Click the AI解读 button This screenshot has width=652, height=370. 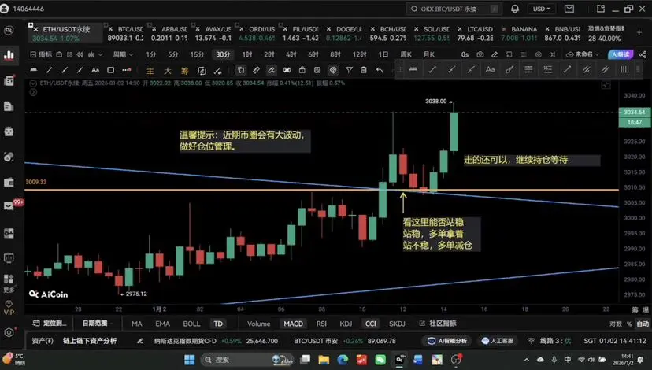[x=621, y=54]
